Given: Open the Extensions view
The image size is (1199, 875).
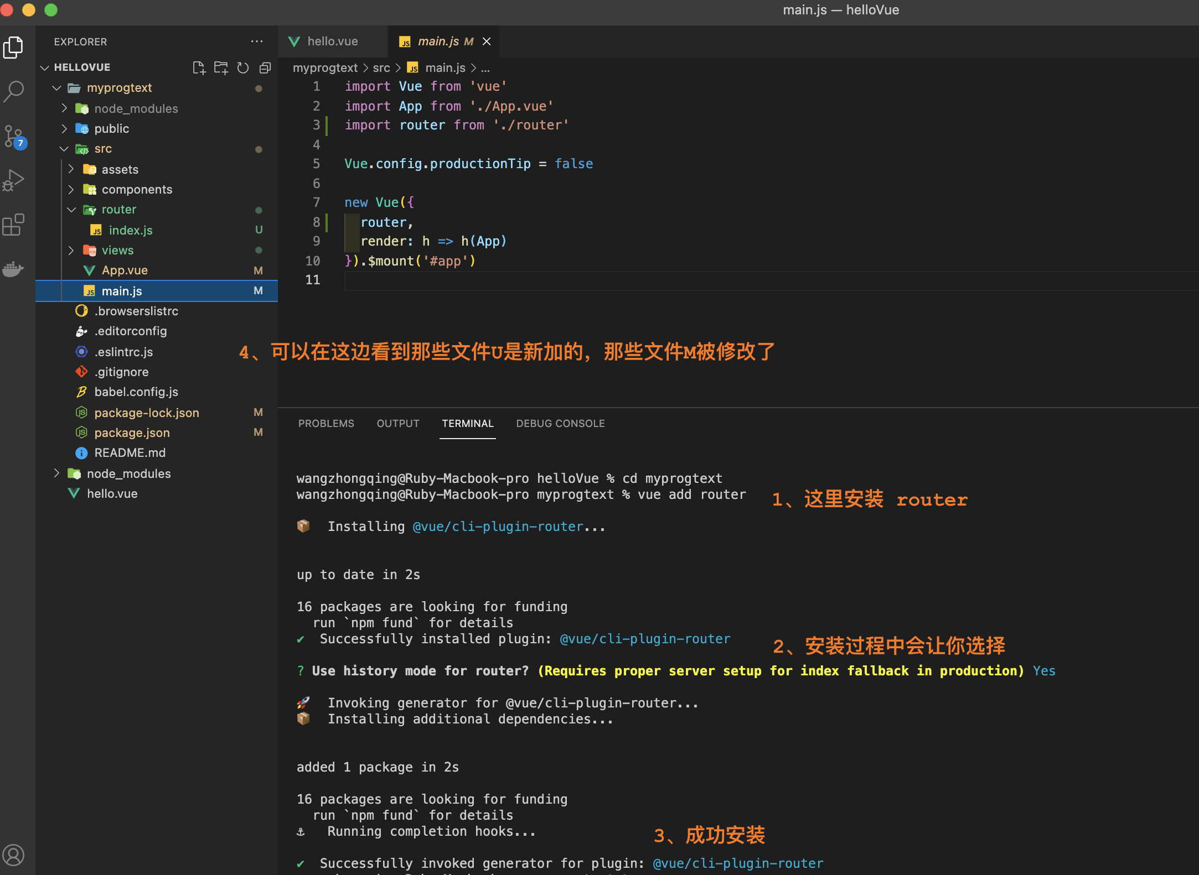Looking at the screenshot, I should (14, 225).
